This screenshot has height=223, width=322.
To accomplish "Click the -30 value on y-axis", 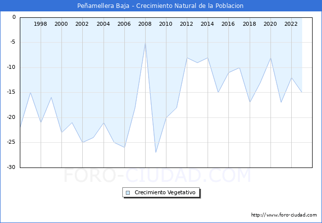I will [11, 167].
